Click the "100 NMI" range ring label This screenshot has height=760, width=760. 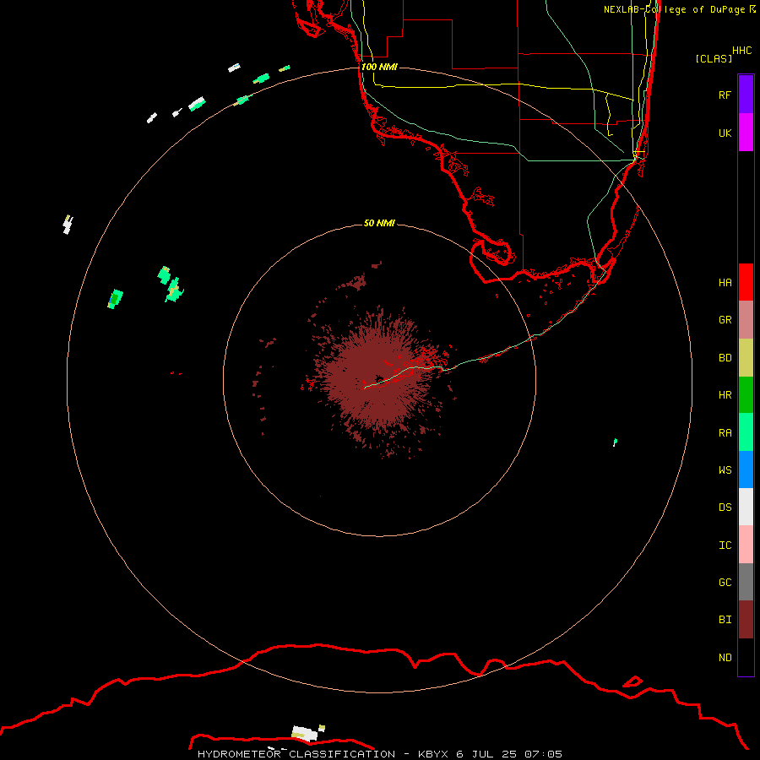379,67
